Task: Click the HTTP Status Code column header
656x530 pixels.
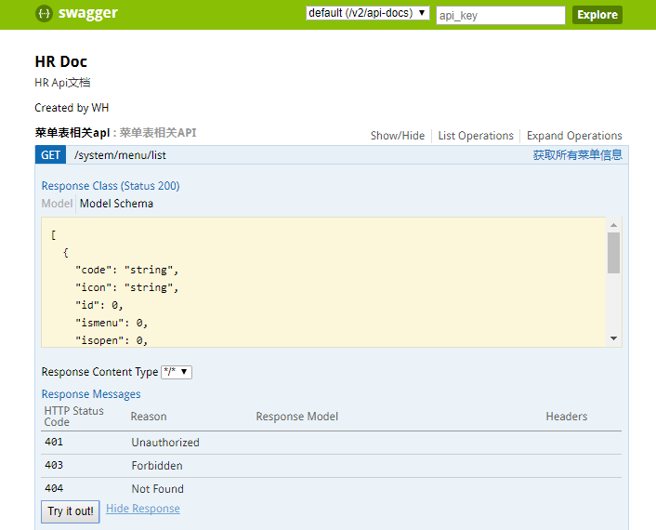Action: point(73,417)
